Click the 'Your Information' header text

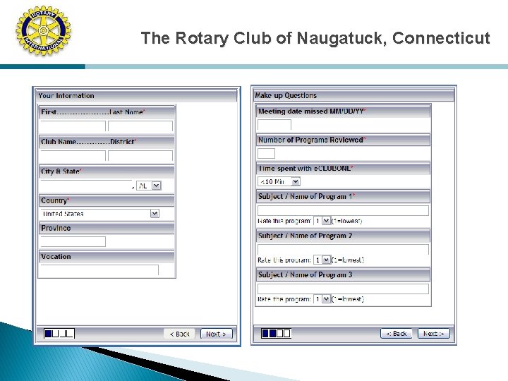(66, 95)
